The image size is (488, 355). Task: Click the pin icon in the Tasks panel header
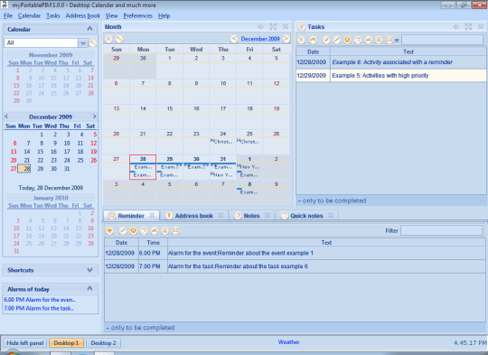click(x=456, y=27)
